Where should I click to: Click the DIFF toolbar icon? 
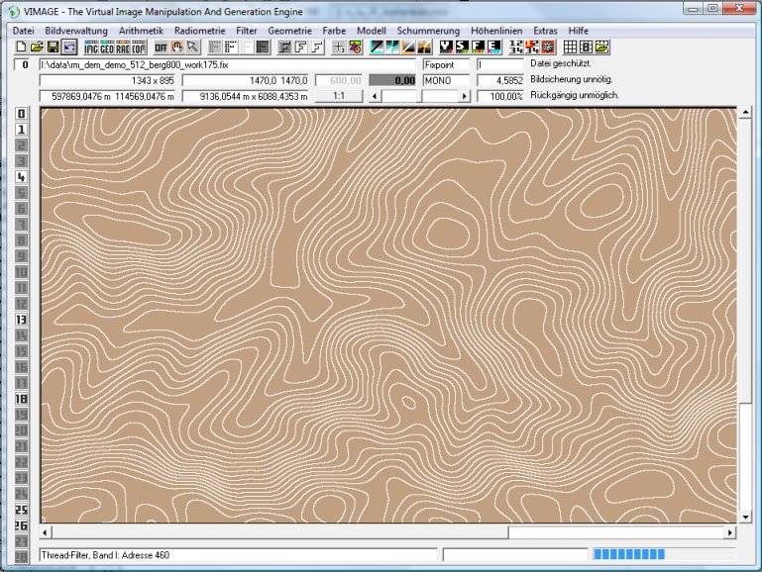pyautogui.click(x=161, y=47)
